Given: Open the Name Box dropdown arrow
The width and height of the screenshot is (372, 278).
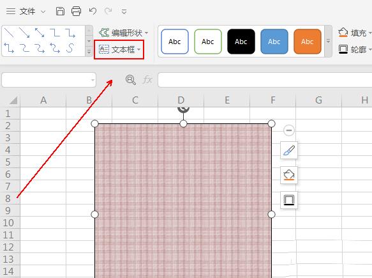Looking at the screenshot, I should pyautogui.click(x=93, y=80).
